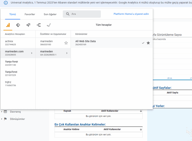Click En Çok Kullanılan Anahtar Kelimeler heading

click(80, 124)
